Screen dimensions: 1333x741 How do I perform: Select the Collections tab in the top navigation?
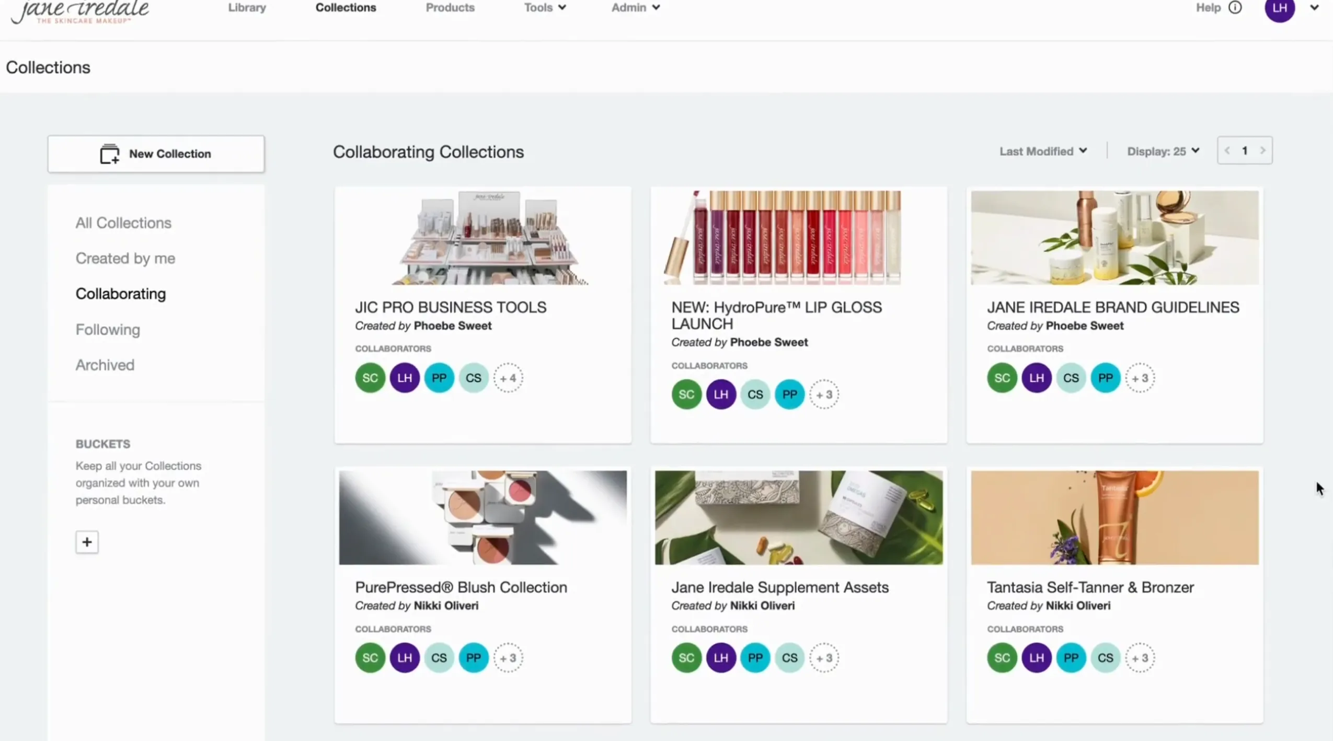coord(346,7)
